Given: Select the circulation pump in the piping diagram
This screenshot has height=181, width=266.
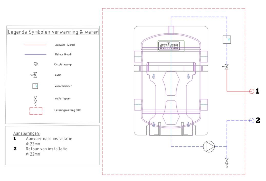Looking at the screenshot, I should click(209, 147).
